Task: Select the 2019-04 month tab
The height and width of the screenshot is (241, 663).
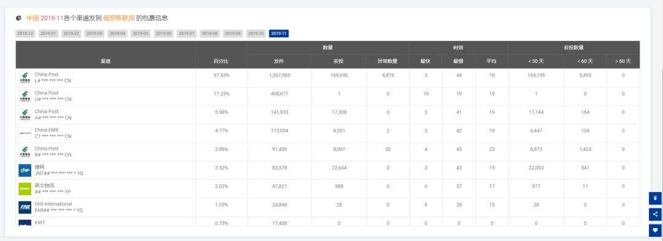Action: (x=117, y=33)
